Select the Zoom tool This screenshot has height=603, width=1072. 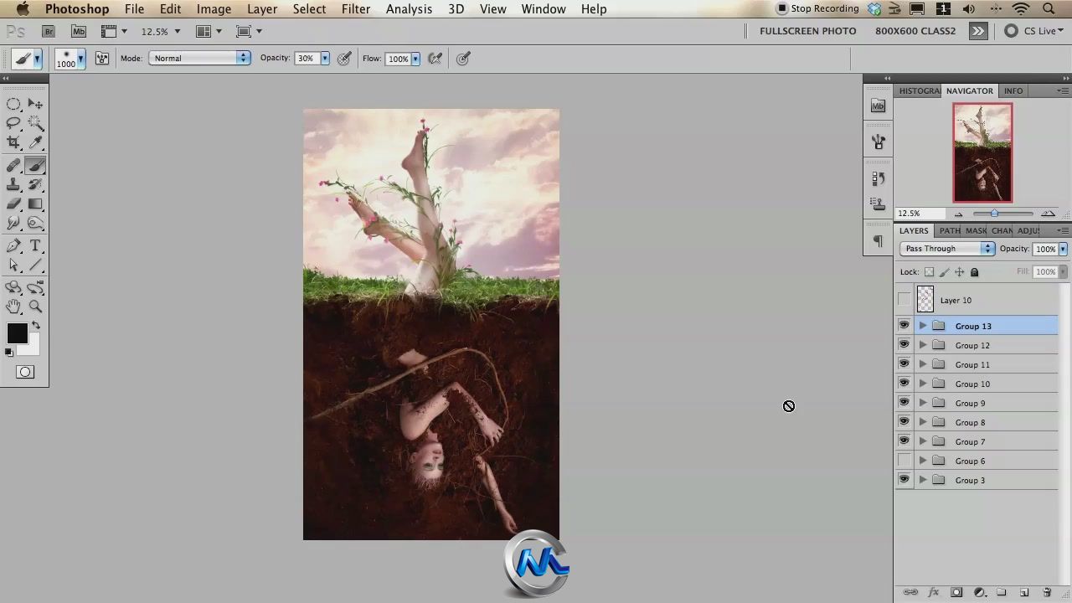35,307
